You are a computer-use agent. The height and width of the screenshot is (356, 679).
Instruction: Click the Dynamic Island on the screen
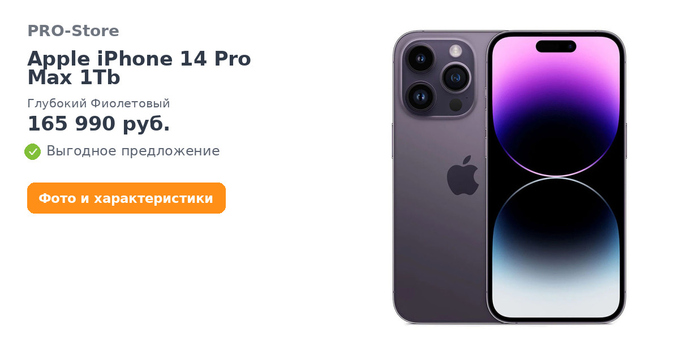pos(556,46)
